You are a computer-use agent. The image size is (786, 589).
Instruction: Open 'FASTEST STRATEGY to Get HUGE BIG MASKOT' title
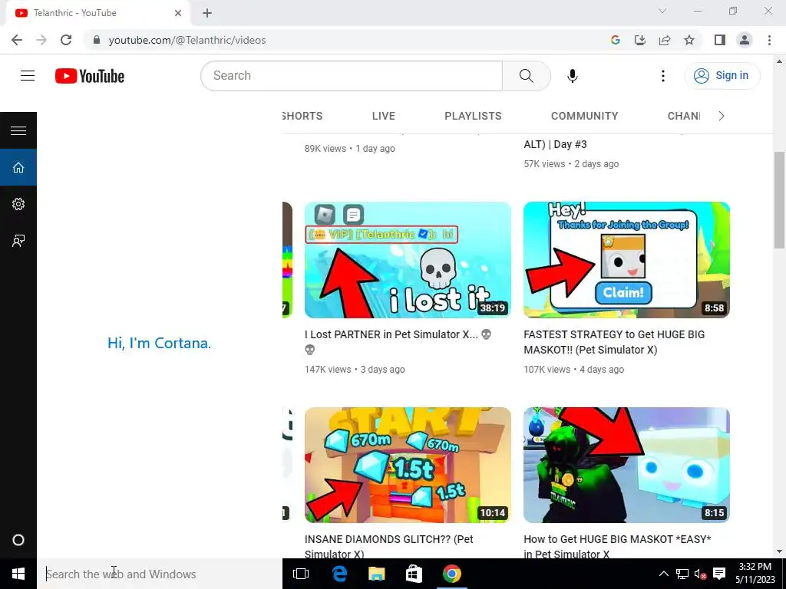(614, 341)
